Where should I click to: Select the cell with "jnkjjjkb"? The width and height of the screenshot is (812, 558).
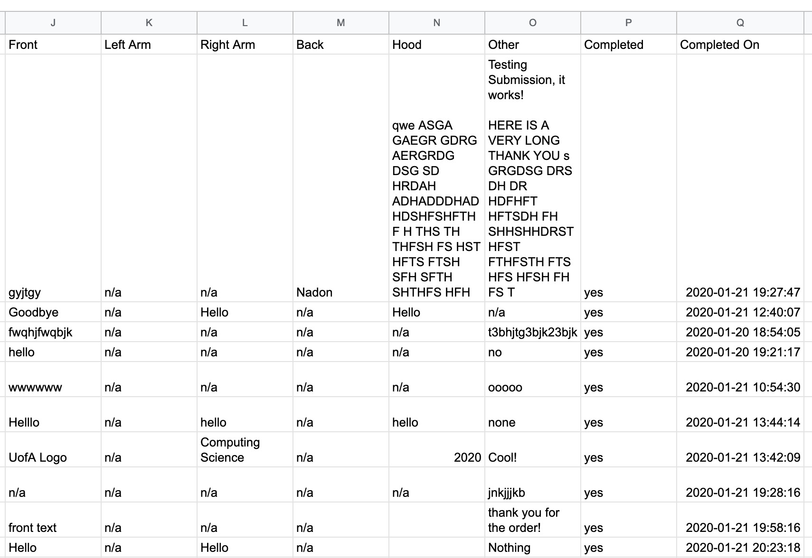[533, 493]
